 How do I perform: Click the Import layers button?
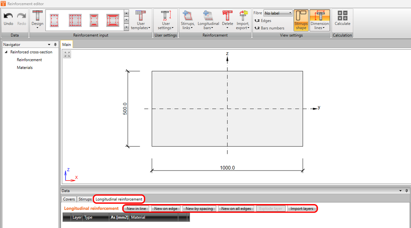(x=302, y=208)
